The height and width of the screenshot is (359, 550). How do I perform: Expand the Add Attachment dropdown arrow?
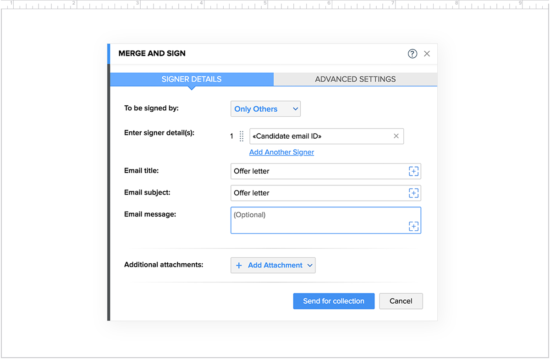(x=310, y=265)
